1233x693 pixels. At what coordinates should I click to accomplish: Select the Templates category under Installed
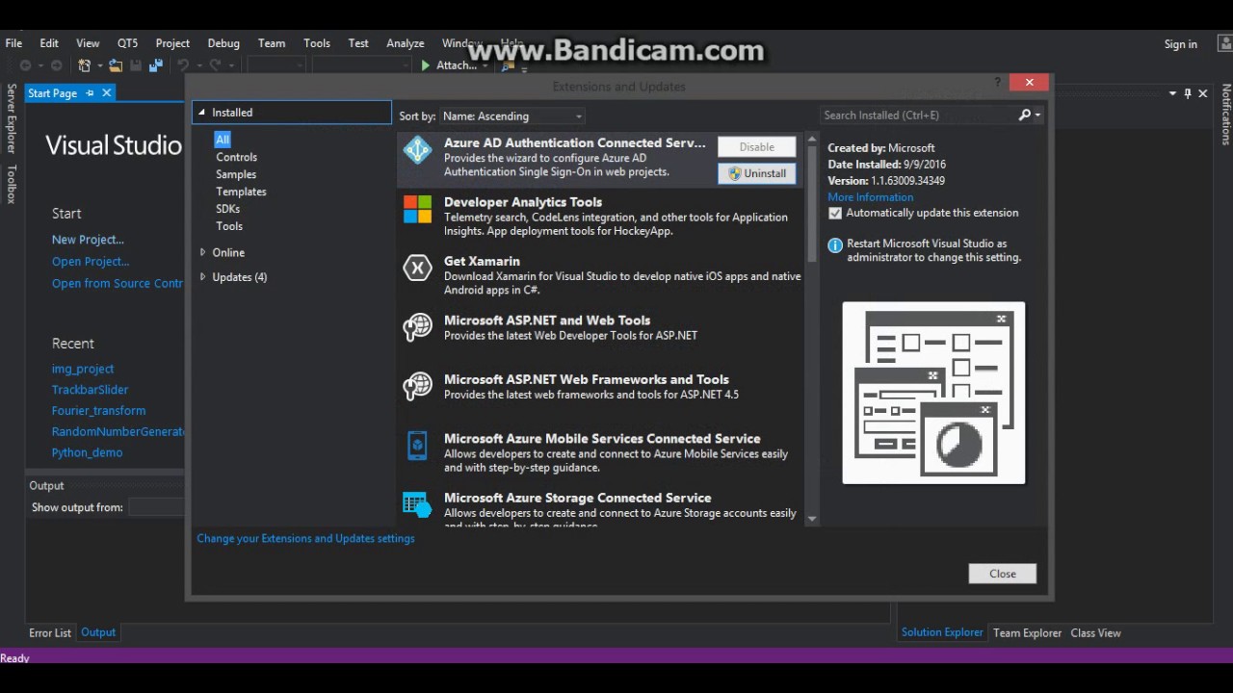241,192
